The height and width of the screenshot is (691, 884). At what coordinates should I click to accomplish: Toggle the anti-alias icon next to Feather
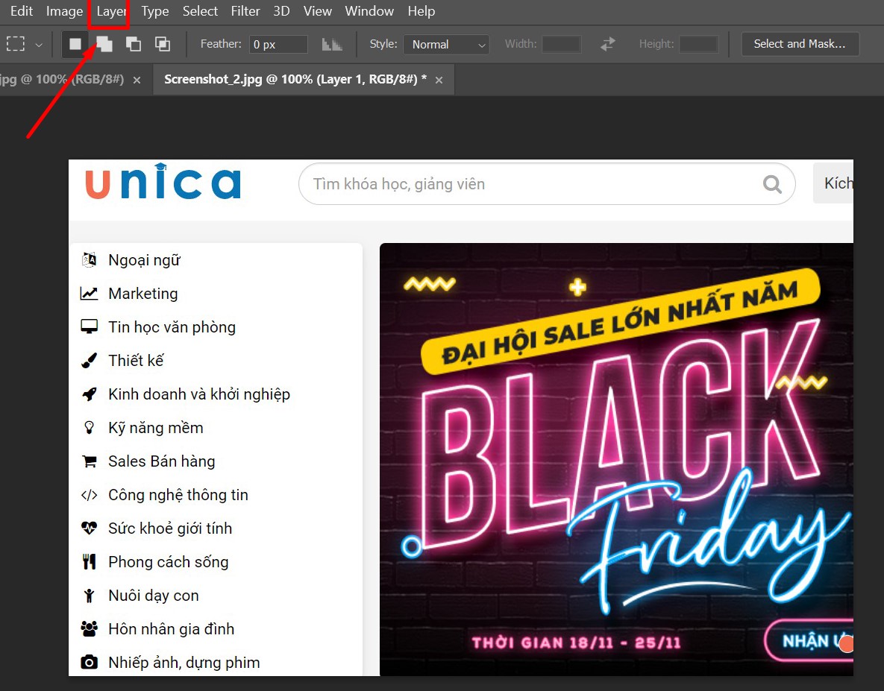coord(332,44)
